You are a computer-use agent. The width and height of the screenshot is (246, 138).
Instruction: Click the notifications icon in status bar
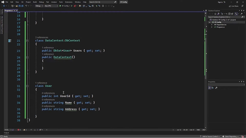point(242,136)
